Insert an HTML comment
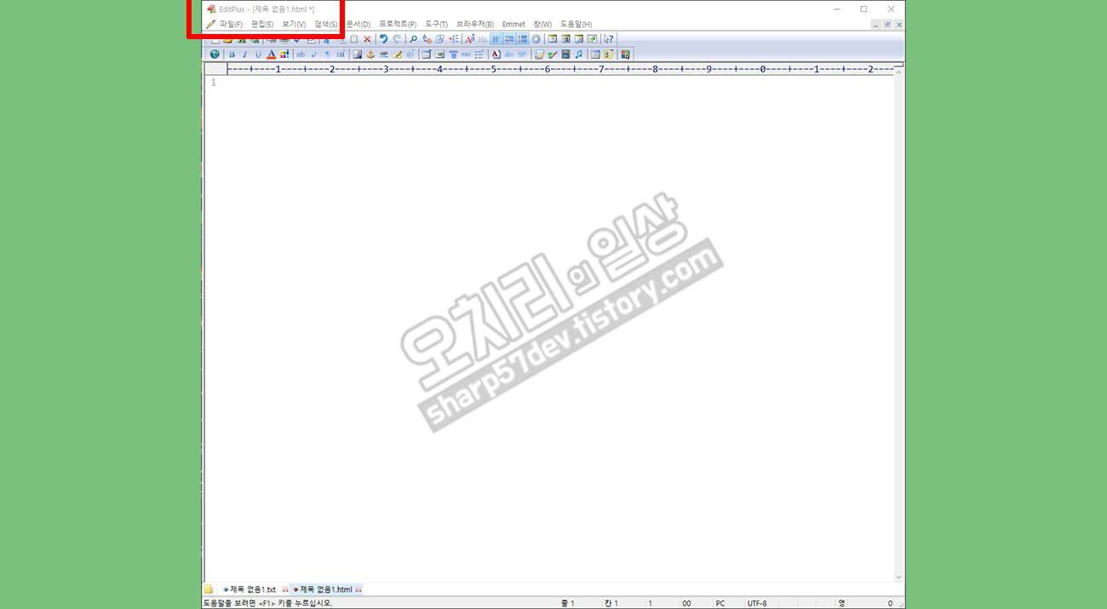Viewport: 1107px width, 609px height. pos(397,54)
